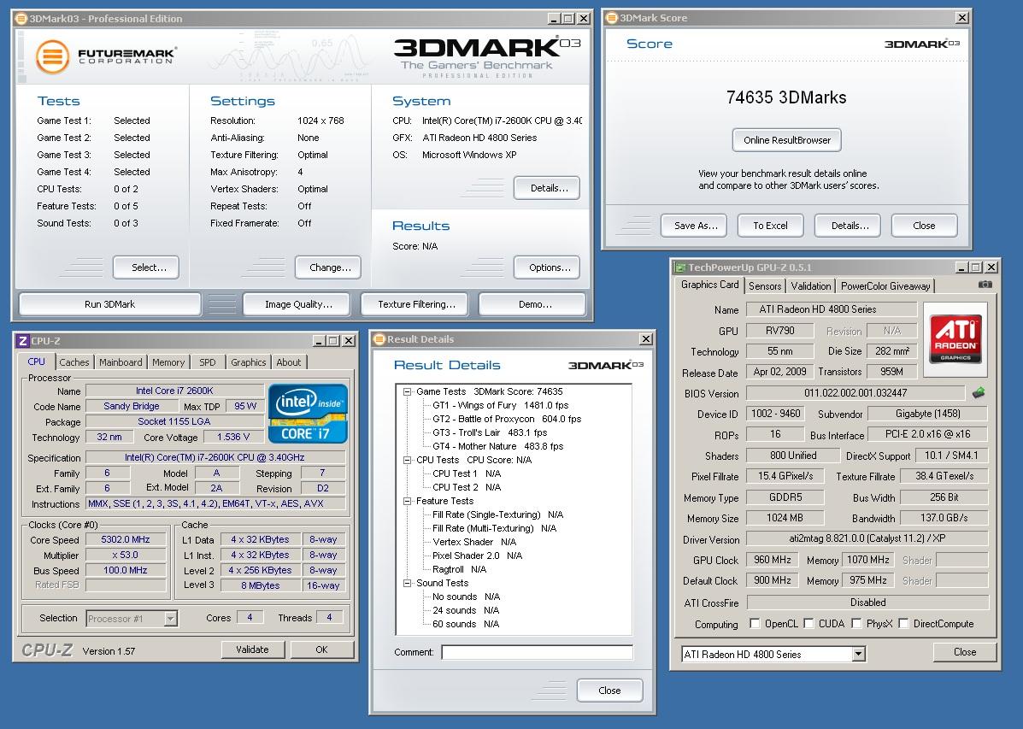Viewport: 1023px width, 729px height.
Task: Toggle the DirectCompute checkbox
Action: point(903,623)
